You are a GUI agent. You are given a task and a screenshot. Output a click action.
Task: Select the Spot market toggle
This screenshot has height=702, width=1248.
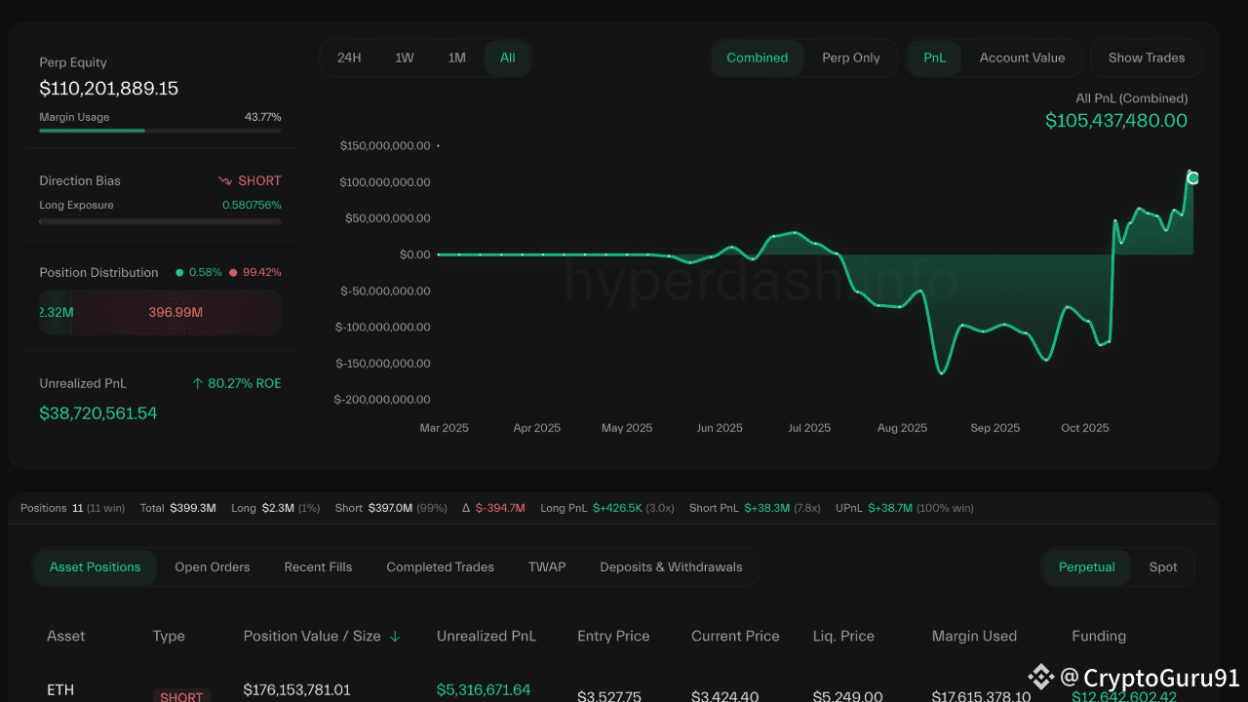[1163, 566]
